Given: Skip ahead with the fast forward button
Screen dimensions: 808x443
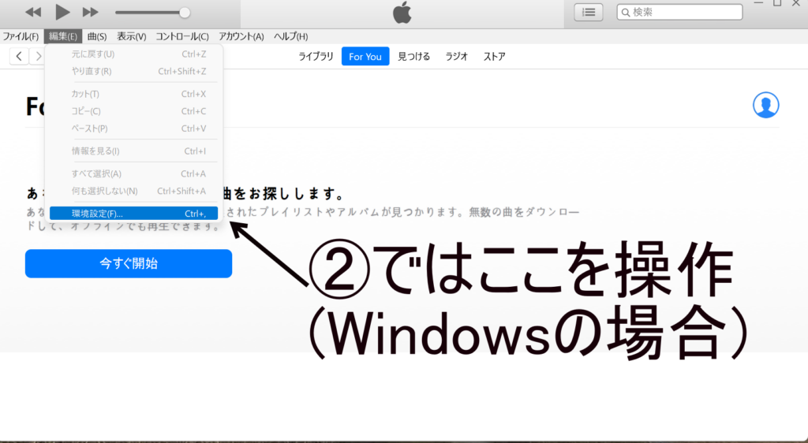Looking at the screenshot, I should click(90, 12).
